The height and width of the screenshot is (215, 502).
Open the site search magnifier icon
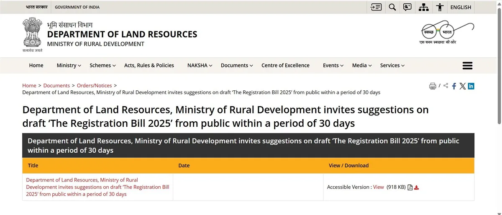click(392, 7)
